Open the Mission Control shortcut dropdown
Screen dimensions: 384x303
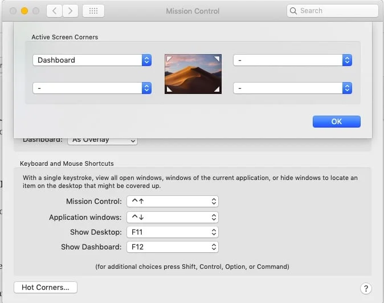pos(173,202)
